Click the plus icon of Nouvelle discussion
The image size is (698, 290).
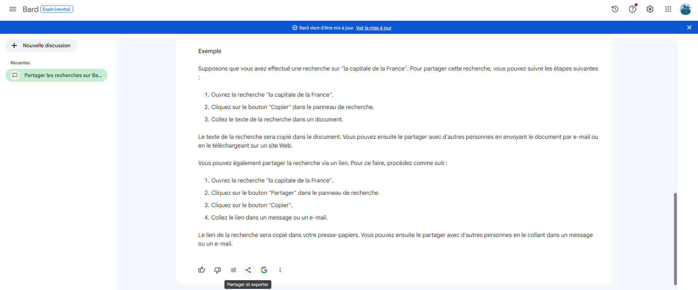click(x=14, y=45)
